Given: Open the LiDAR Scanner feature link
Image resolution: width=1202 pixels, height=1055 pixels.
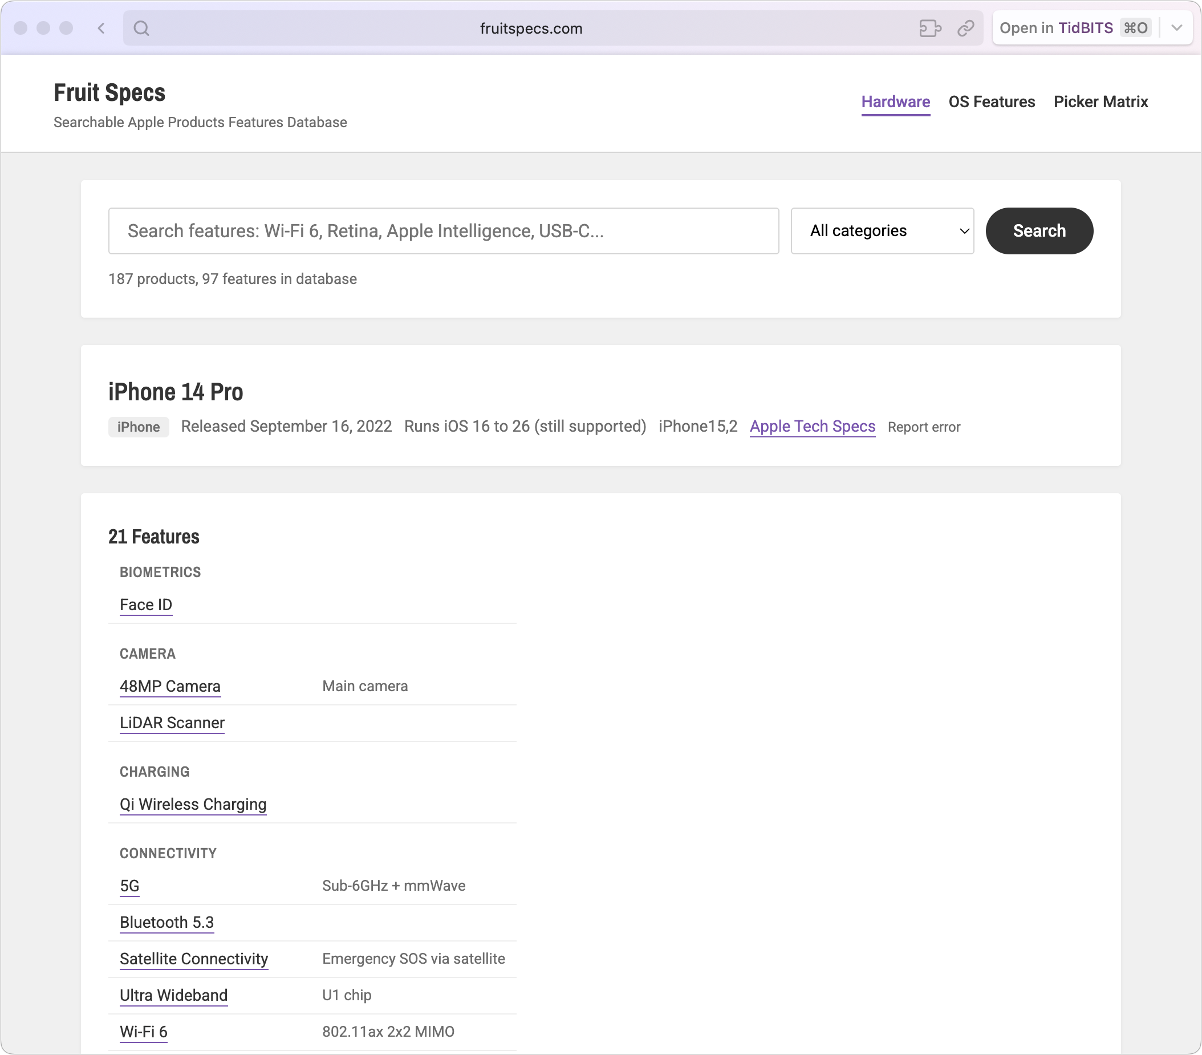Looking at the screenshot, I should tap(172, 723).
